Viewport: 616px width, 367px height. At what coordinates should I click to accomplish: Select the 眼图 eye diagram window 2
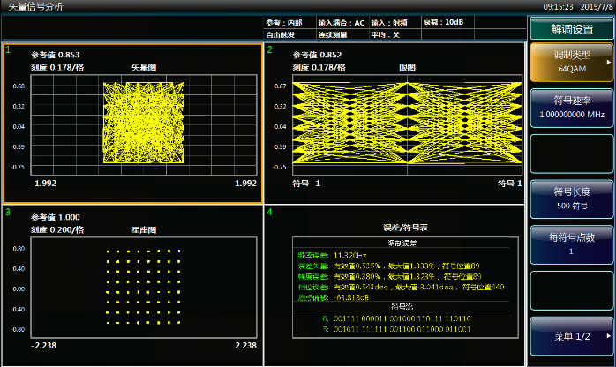point(394,122)
